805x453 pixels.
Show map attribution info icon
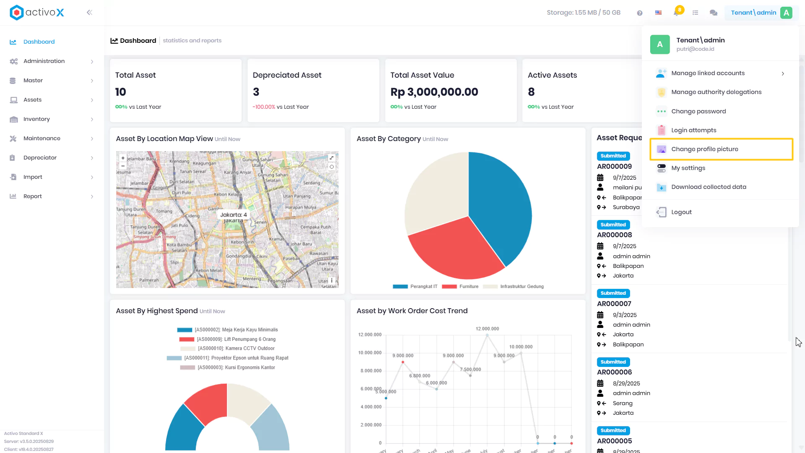[x=331, y=280]
